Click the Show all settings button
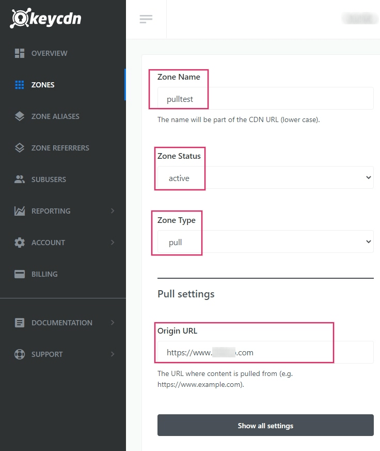Screen dimensions: 380x451 (x=265, y=425)
